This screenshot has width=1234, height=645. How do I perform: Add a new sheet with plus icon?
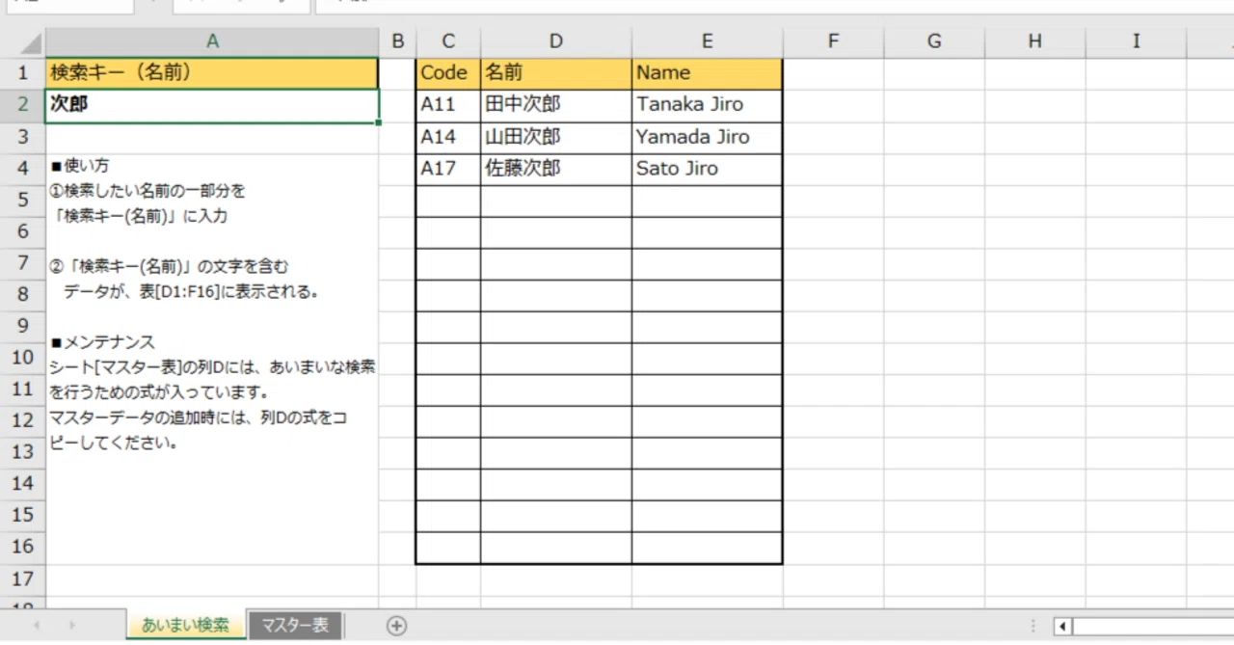coord(396,626)
